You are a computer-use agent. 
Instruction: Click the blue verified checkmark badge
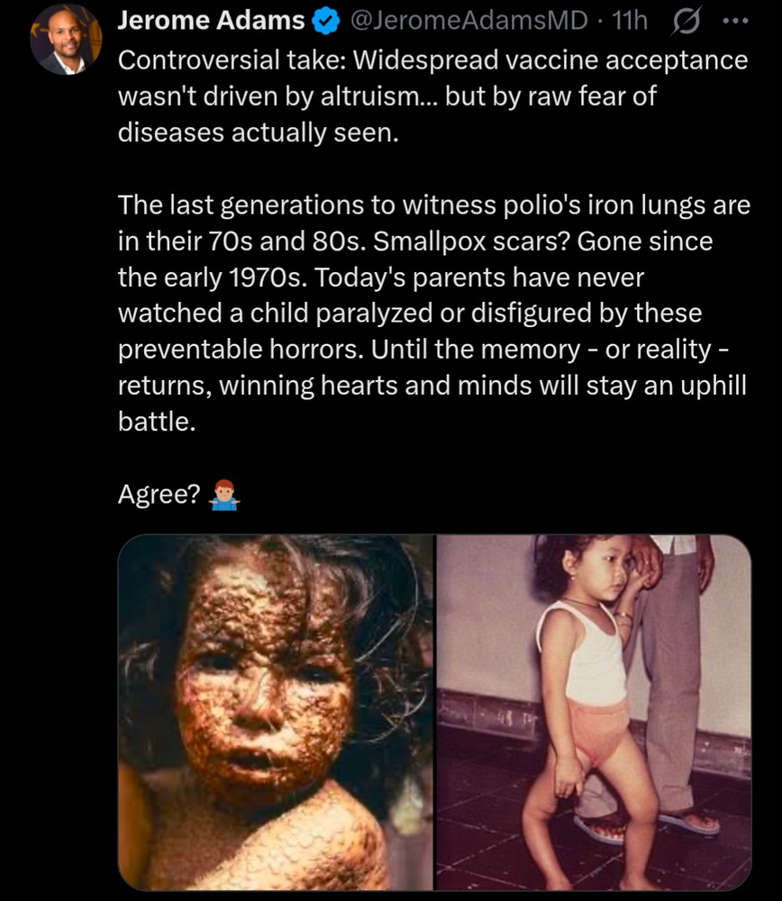click(x=325, y=22)
